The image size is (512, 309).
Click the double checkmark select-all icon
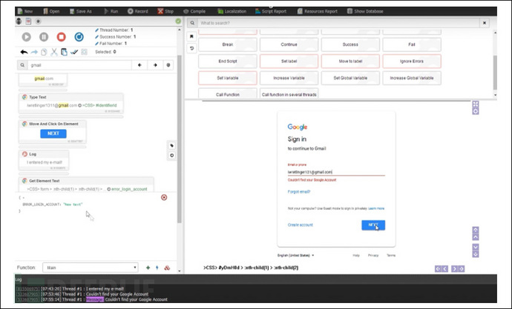coord(74,52)
